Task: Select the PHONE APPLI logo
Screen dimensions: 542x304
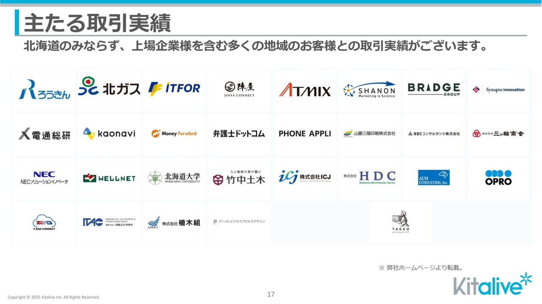Action: [x=305, y=133]
